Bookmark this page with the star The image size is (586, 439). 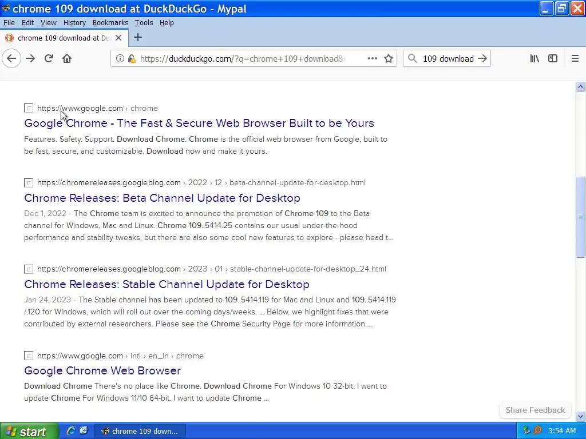click(389, 59)
